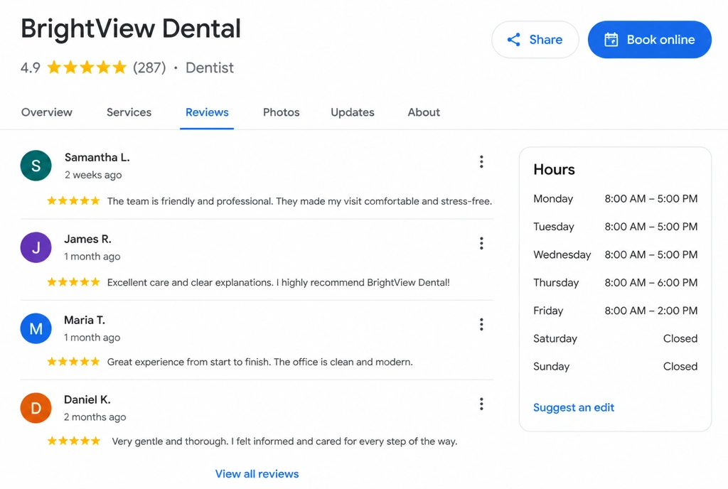Click the Dentist category label
Image resolution: width=728 pixels, height=489 pixels.
click(210, 68)
